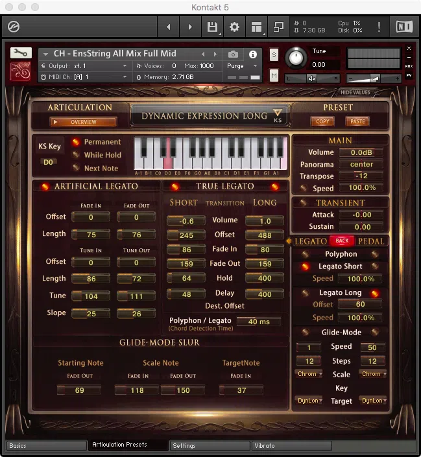Click the save disk icon in toolbar
The height and width of the screenshot is (457, 421).
[x=212, y=27]
